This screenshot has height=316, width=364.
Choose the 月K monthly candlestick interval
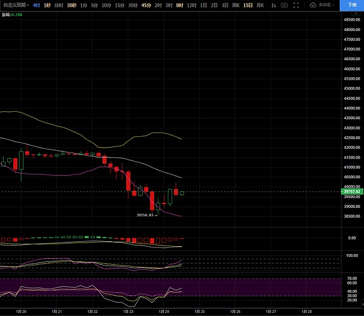click(x=261, y=5)
